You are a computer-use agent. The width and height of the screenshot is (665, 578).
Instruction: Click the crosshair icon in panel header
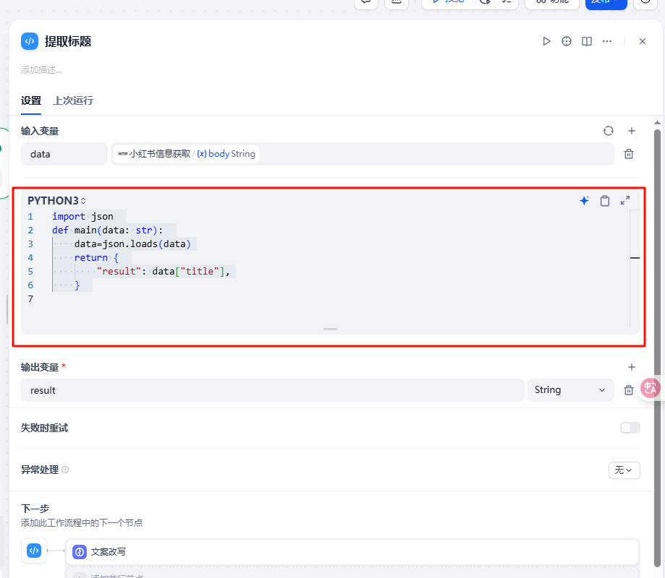pos(567,41)
